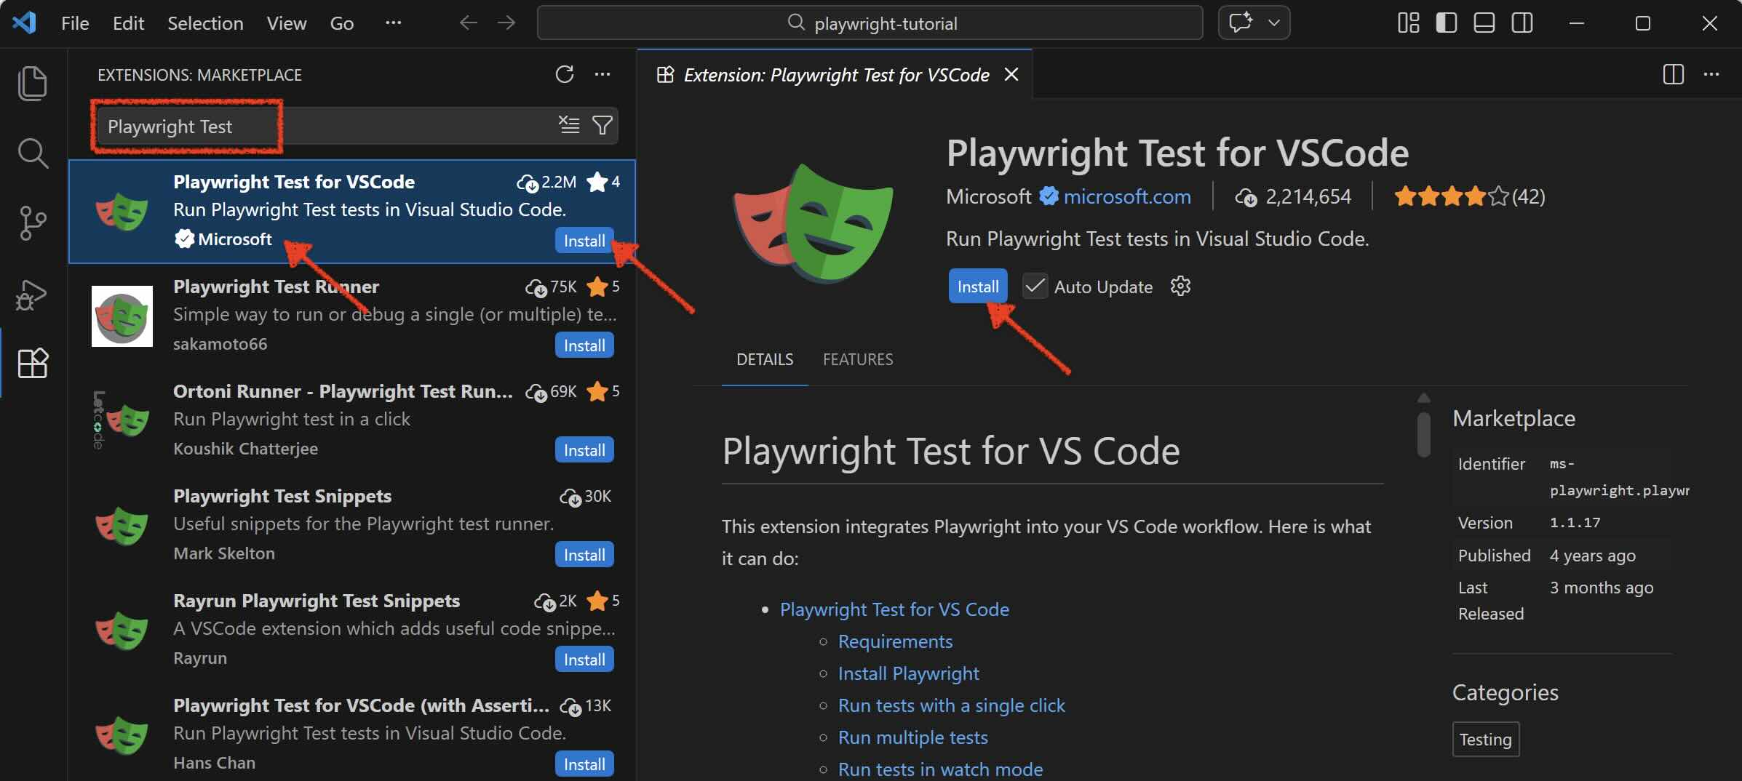Install the Playwright Test Runner extension

[x=584, y=345]
